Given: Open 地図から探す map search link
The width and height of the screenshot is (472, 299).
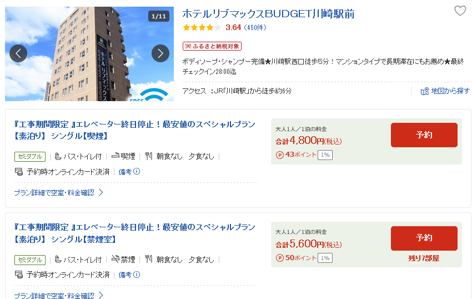Looking at the screenshot, I should point(450,91).
